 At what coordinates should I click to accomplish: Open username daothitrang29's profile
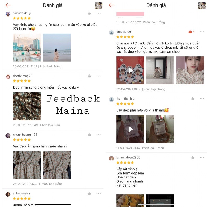point(22,76)
